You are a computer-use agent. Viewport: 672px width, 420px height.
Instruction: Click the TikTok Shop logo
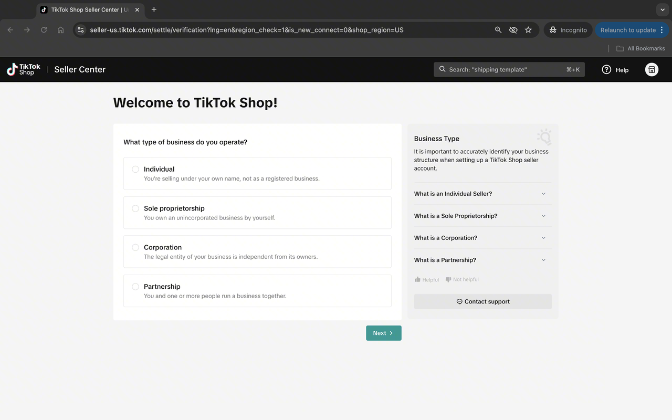24,69
